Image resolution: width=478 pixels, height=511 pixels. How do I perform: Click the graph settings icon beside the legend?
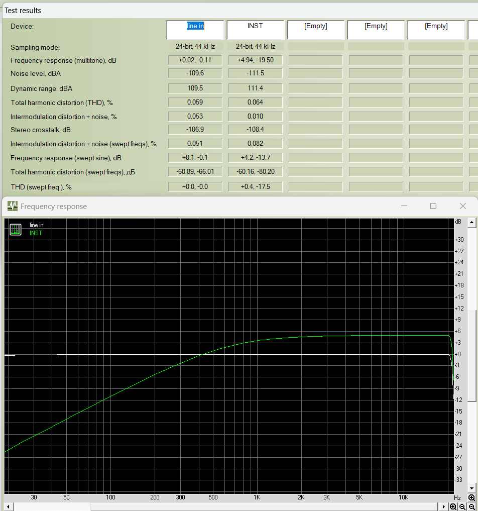[x=15, y=230]
